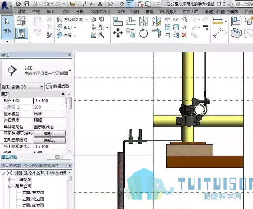The image size is (253, 209).
Task: Select Trim/Extend to Corner tool
Action: [157, 33]
